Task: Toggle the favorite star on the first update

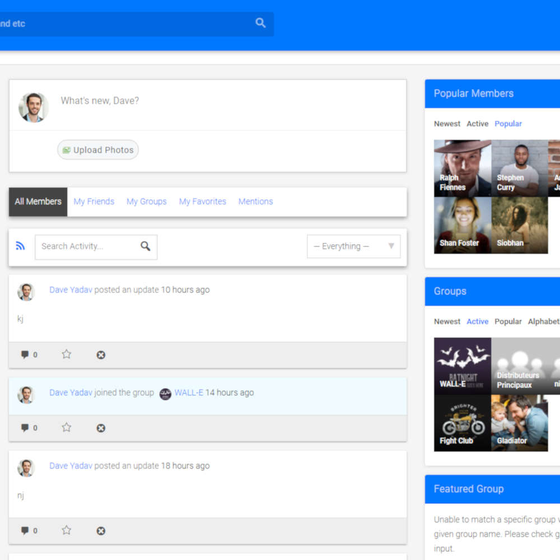Action: click(66, 354)
